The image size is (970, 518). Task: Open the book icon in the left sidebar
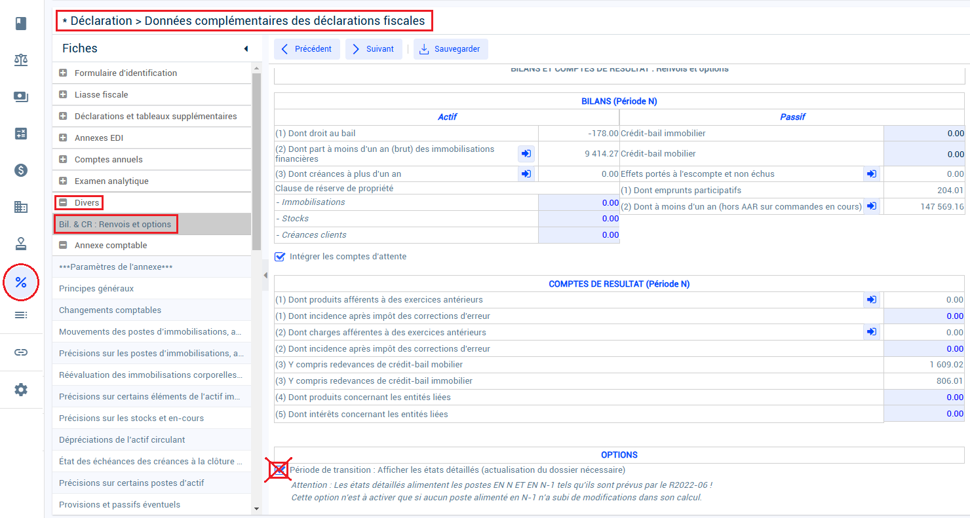21,24
